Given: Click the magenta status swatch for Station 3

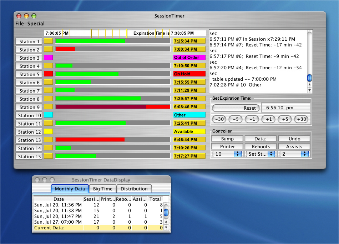Looking at the screenshot, I should coord(48,58).
